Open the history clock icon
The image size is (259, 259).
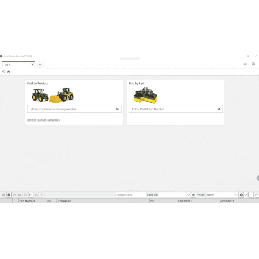(4, 72)
